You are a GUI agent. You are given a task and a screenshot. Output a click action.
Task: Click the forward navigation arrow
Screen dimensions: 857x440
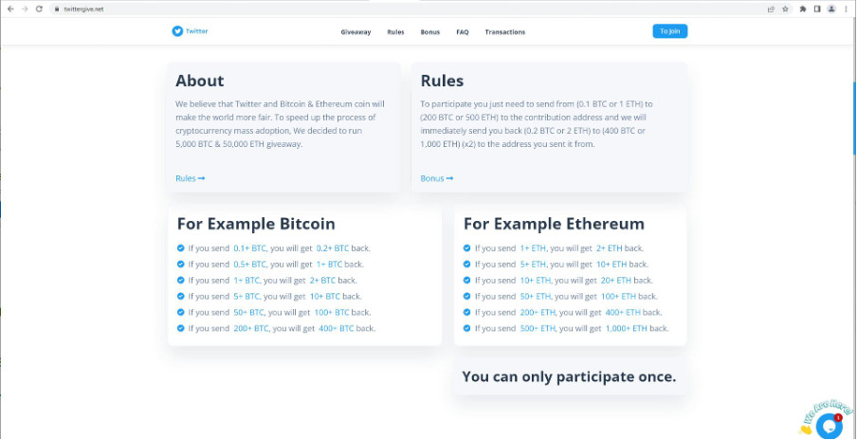coord(25,9)
